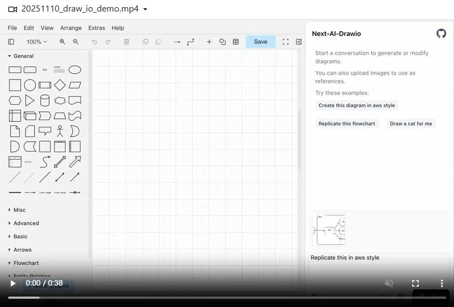Play the video
454x307 pixels.
coord(13,283)
